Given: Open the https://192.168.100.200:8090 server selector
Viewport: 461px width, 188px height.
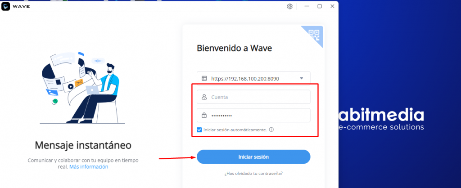Looking at the screenshot, I should pyautogui.click(x=253, y=78).
